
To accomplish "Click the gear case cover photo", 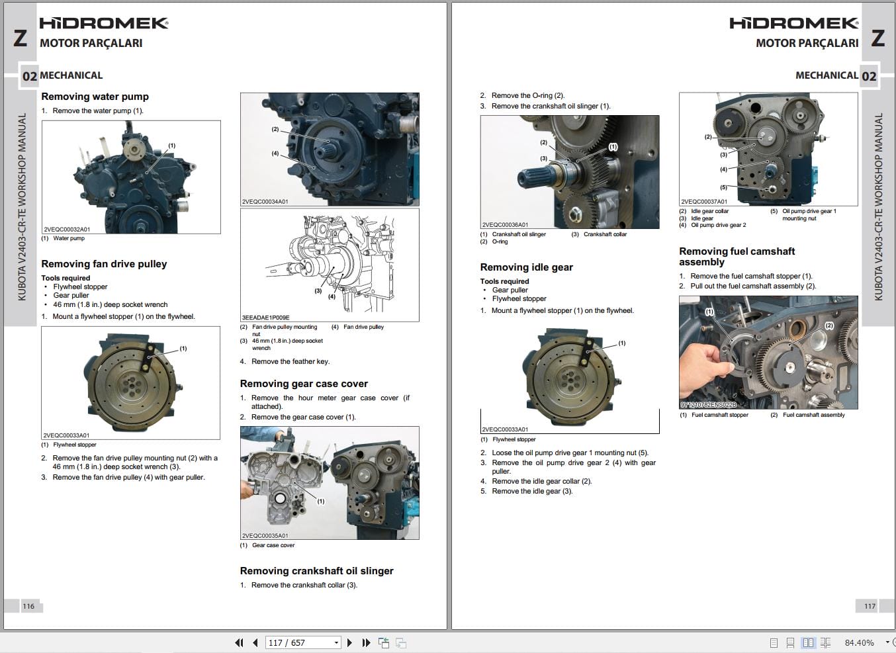I will (330, 483).
